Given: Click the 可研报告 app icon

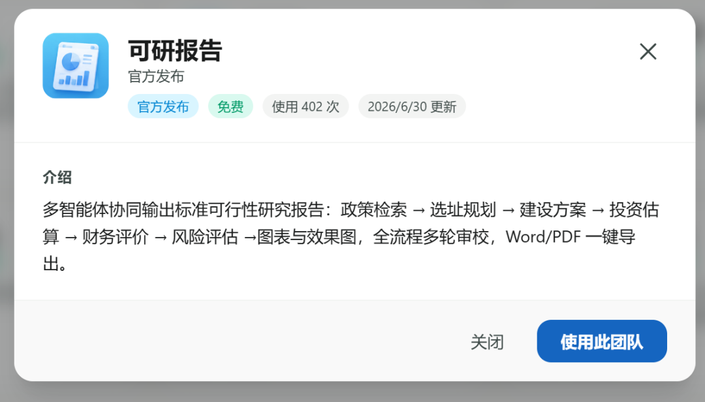Looking at the screenshot, I should tap(76, 66).
